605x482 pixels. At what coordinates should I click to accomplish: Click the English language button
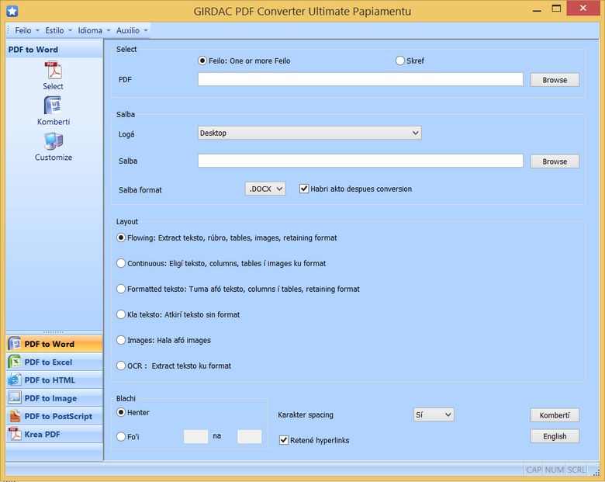point(555,436)
